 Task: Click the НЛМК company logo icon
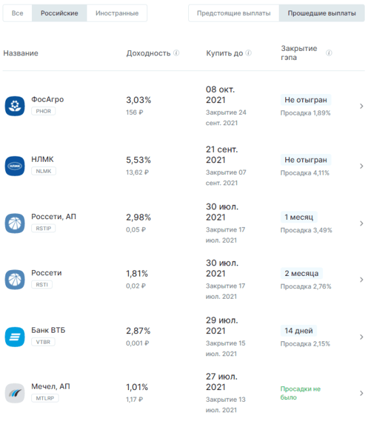(x=15, y=166)
